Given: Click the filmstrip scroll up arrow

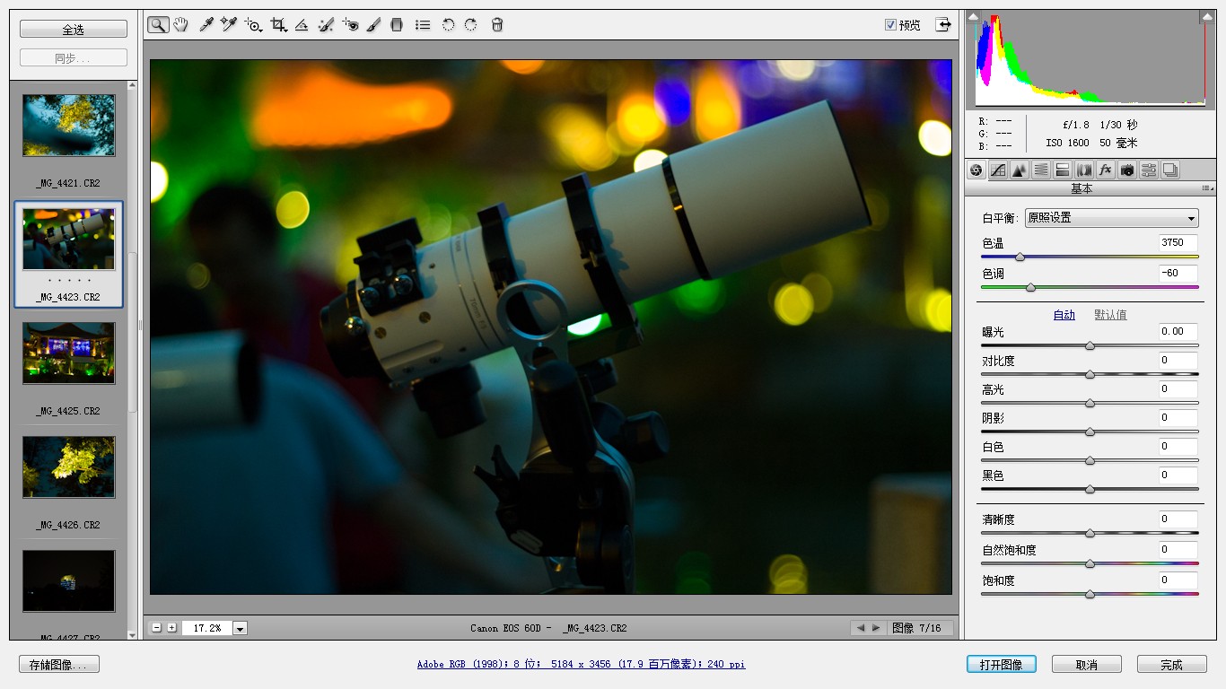Looking at the screenshot, I should point(133,85).
